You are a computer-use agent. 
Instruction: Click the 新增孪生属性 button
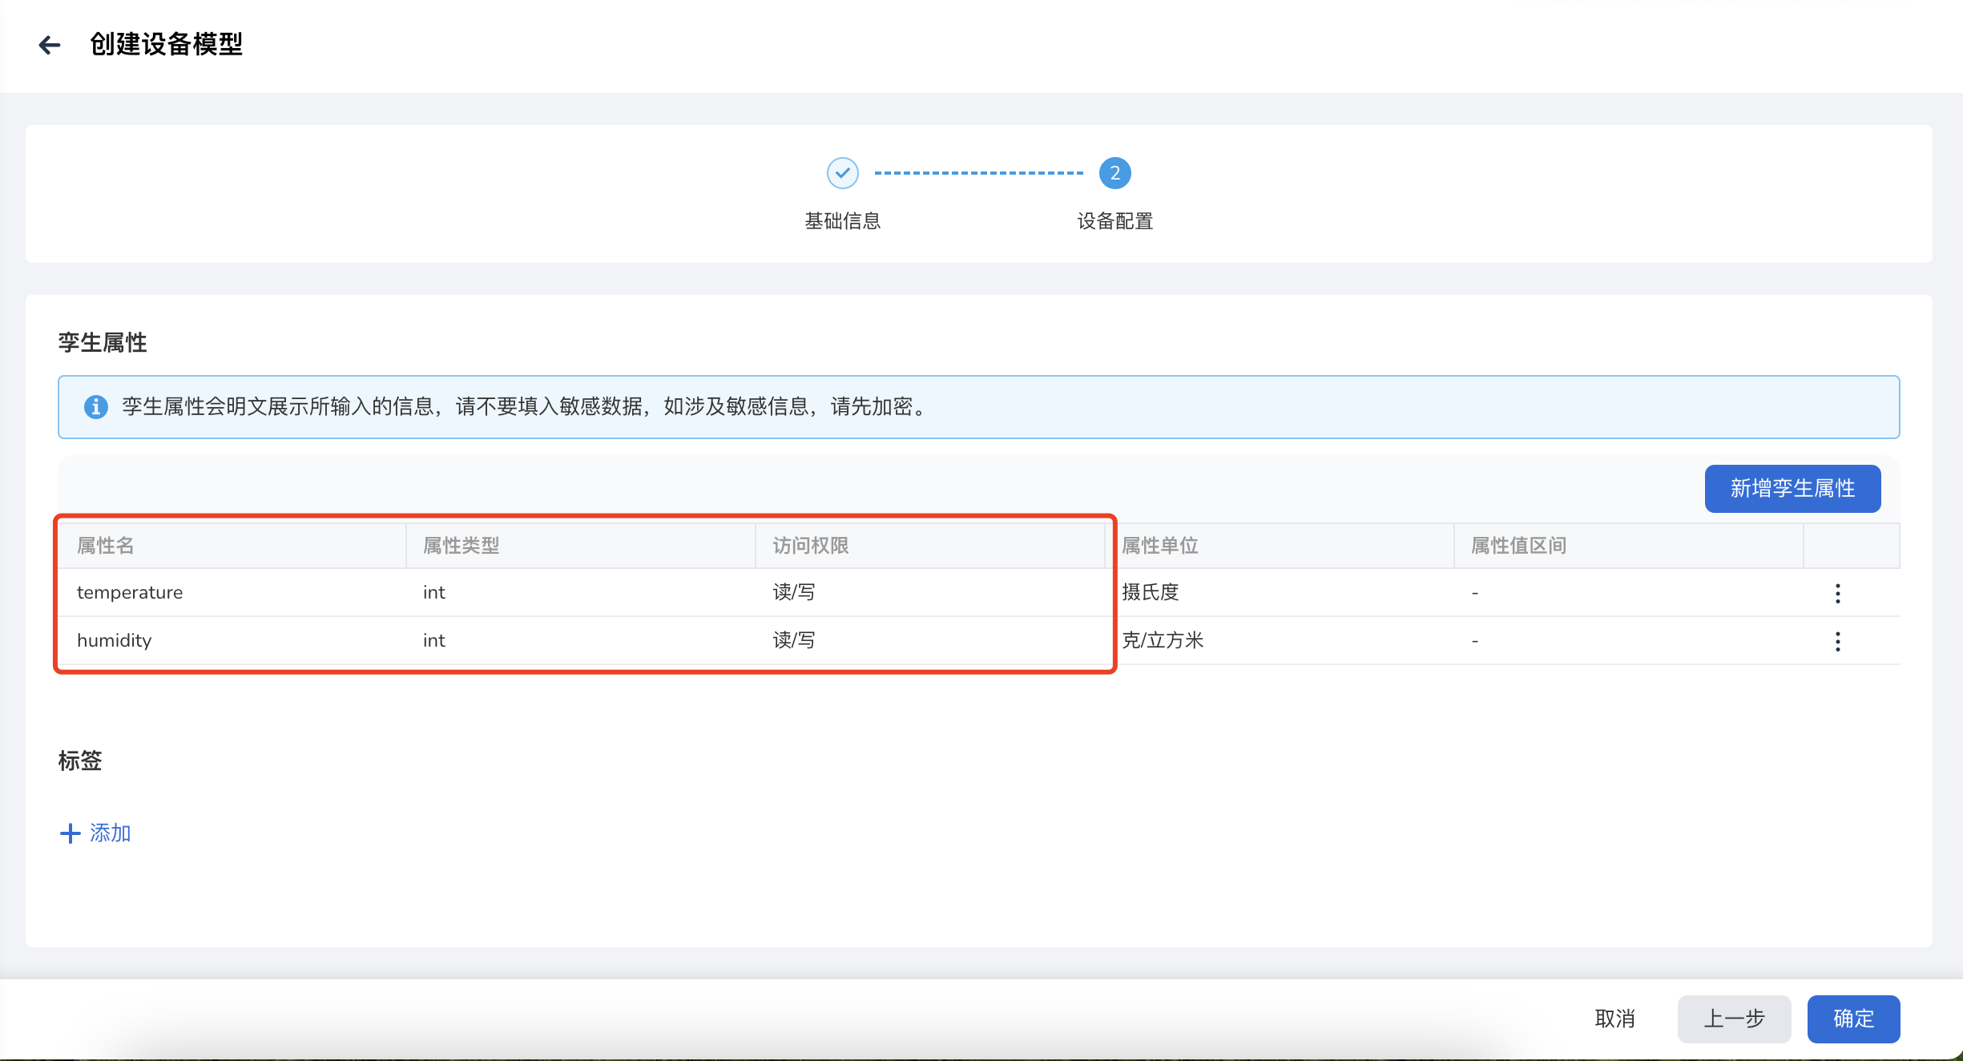tap(1792, 488)
